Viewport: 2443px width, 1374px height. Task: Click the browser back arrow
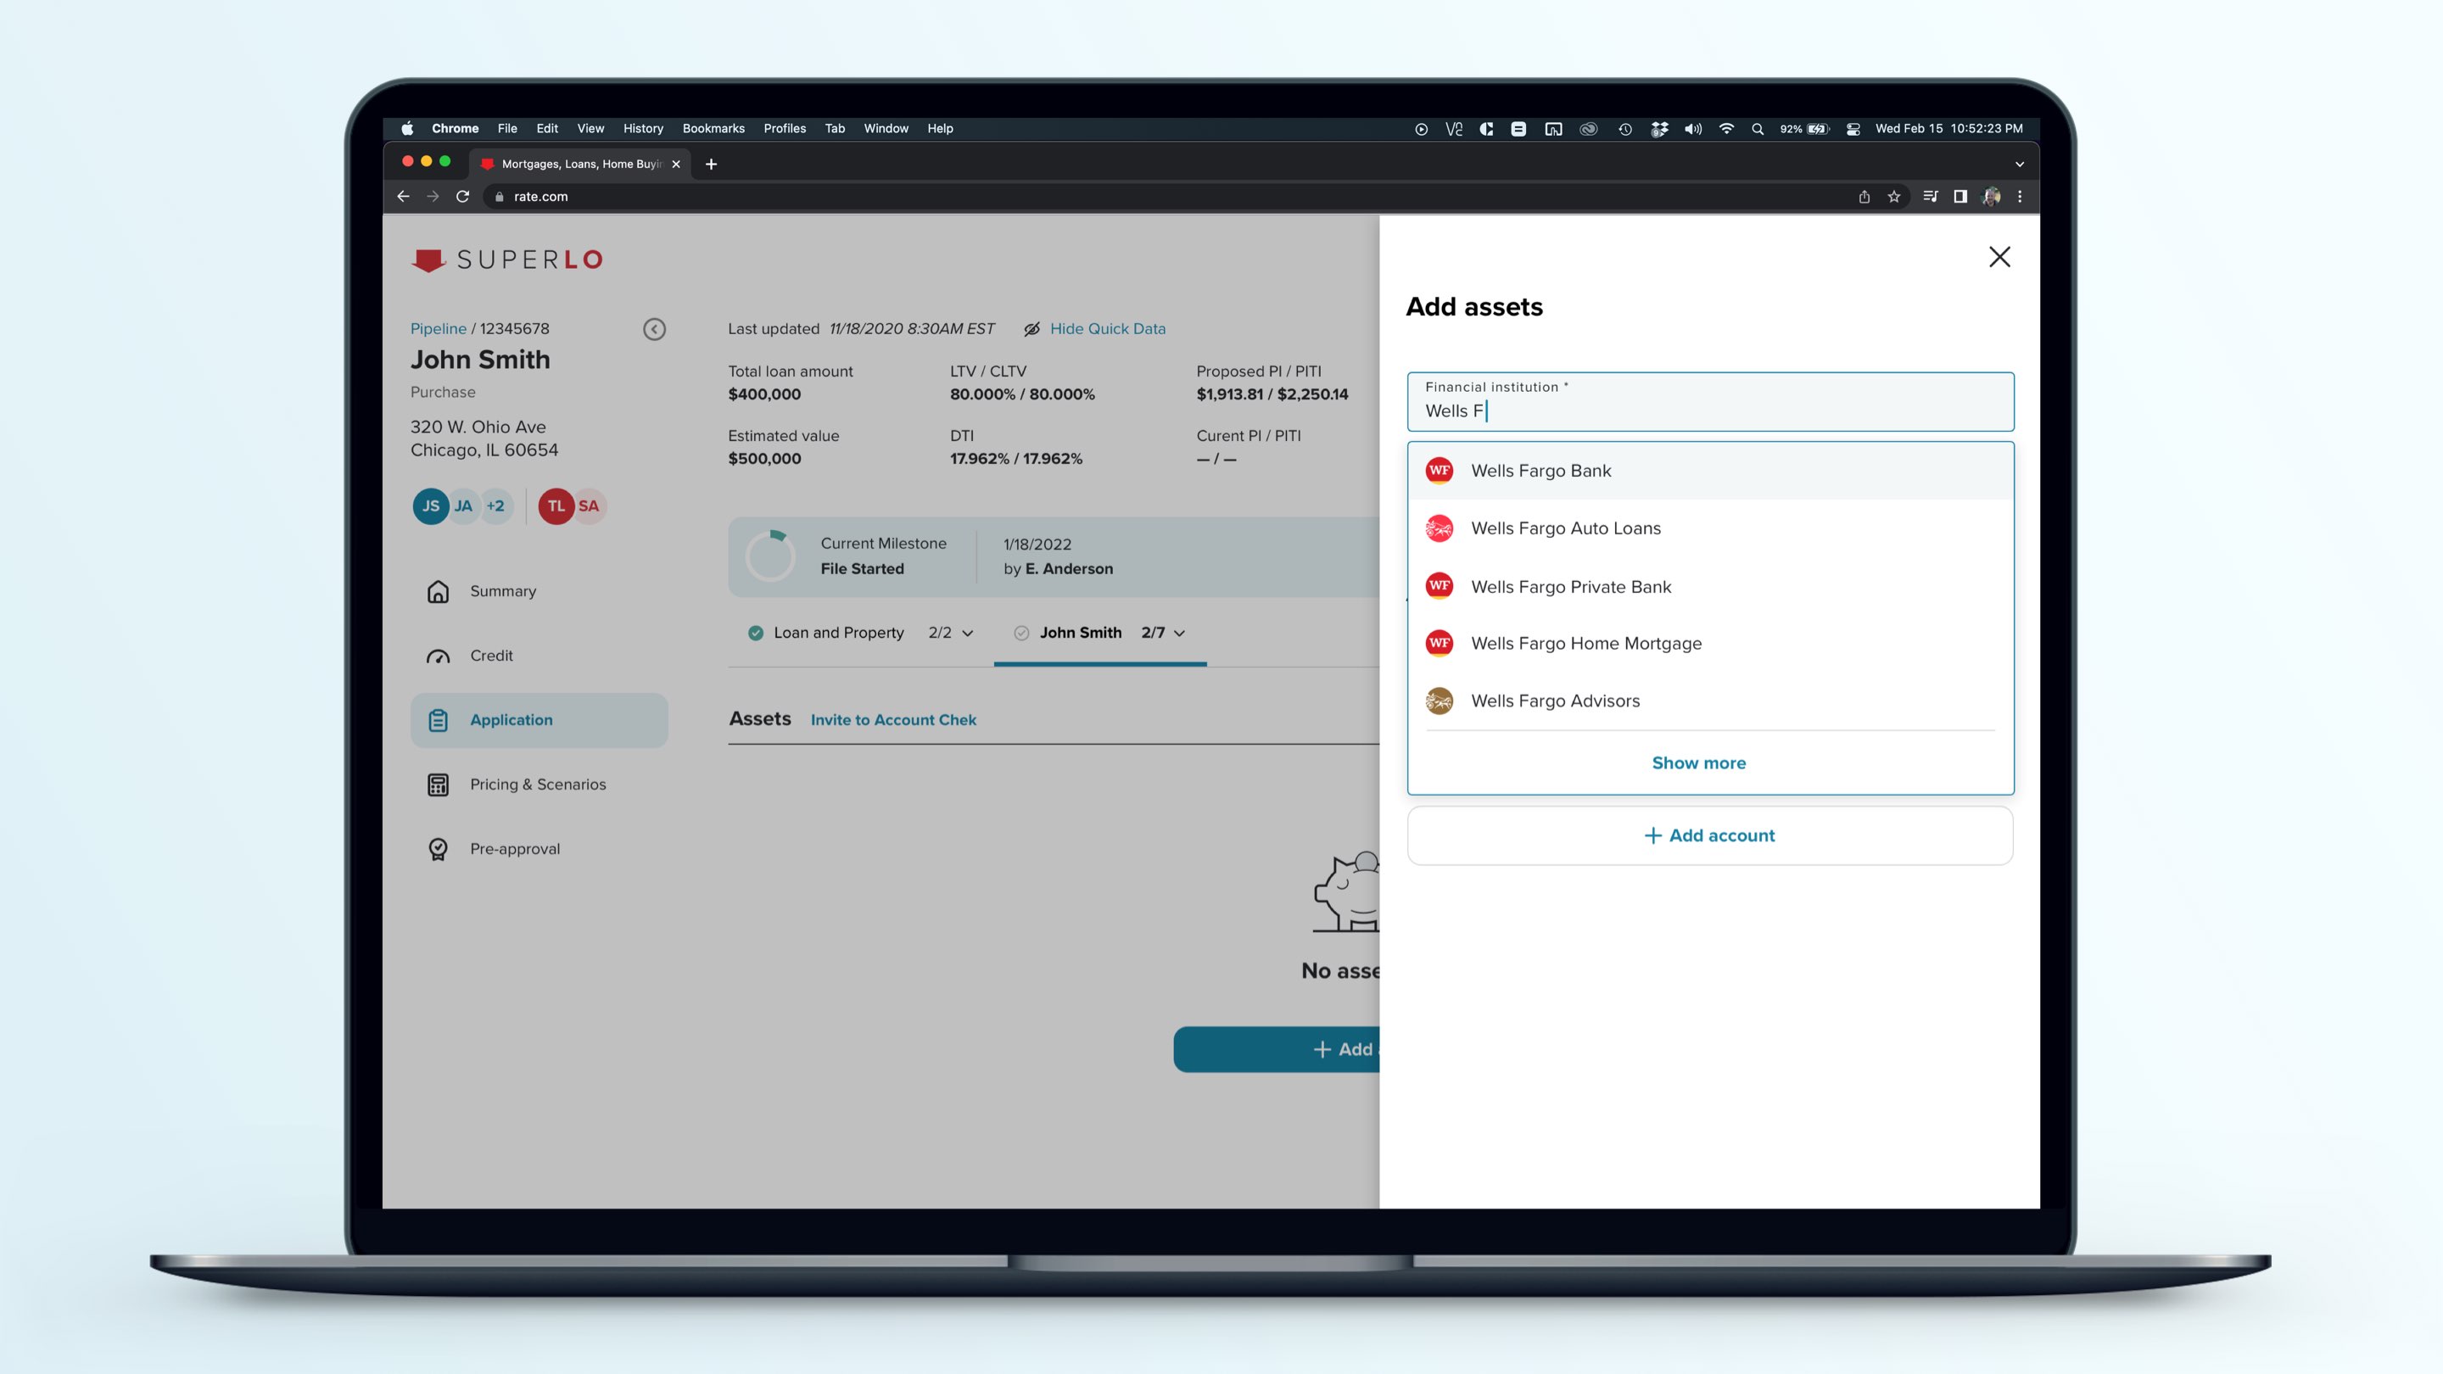pos(403,196)
